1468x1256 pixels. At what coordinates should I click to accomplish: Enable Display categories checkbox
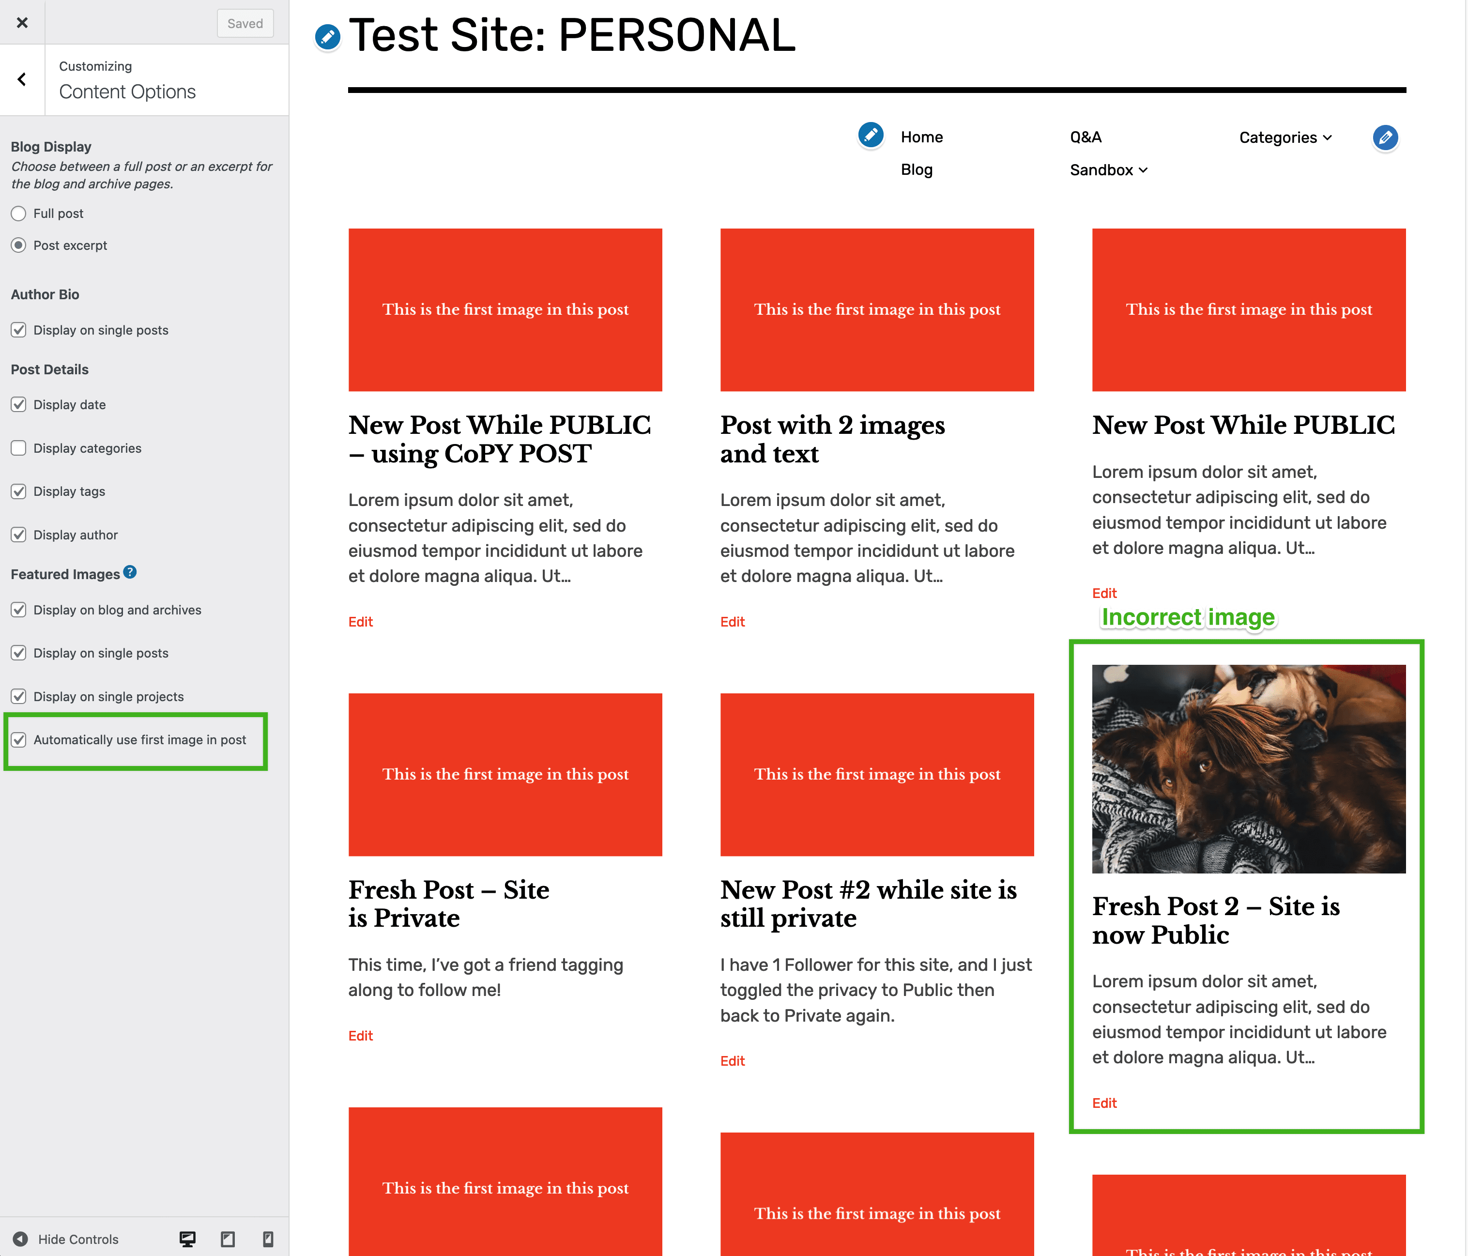pyautogui.click(x=19, y=448)
